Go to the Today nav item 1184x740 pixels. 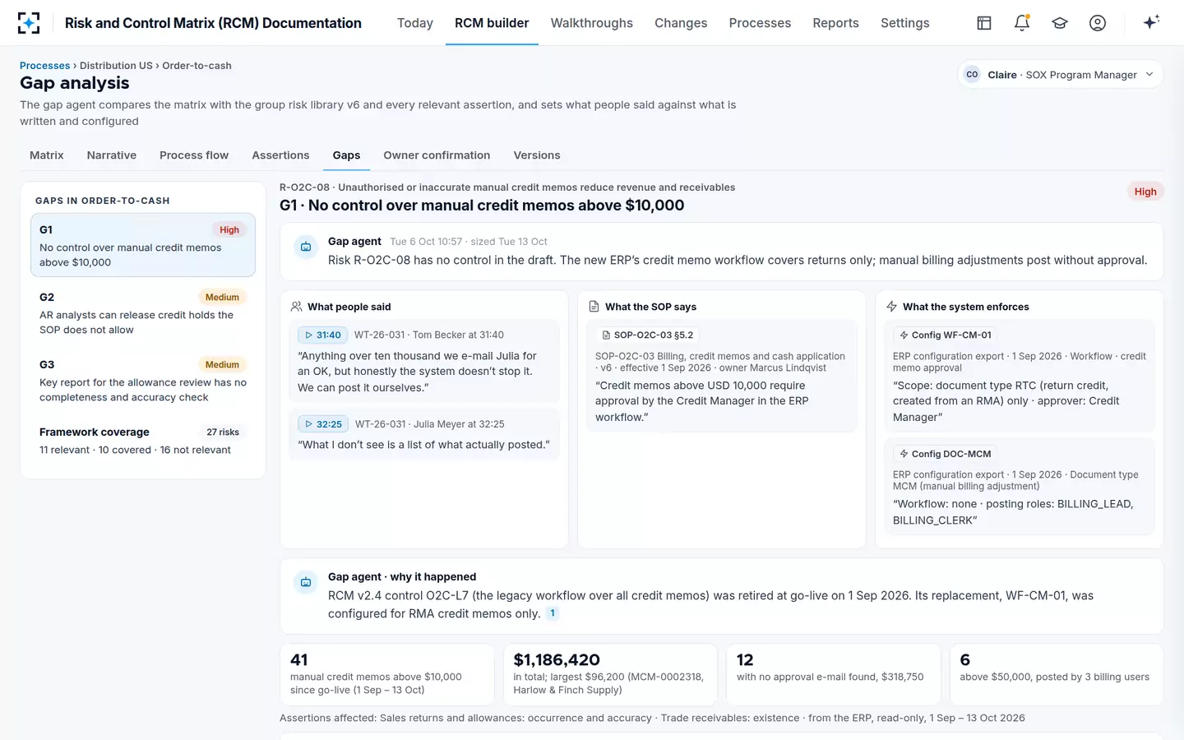(x=415, y=23)
